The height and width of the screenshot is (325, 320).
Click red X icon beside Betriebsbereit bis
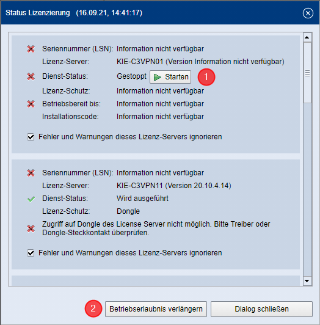coord(31,104)
